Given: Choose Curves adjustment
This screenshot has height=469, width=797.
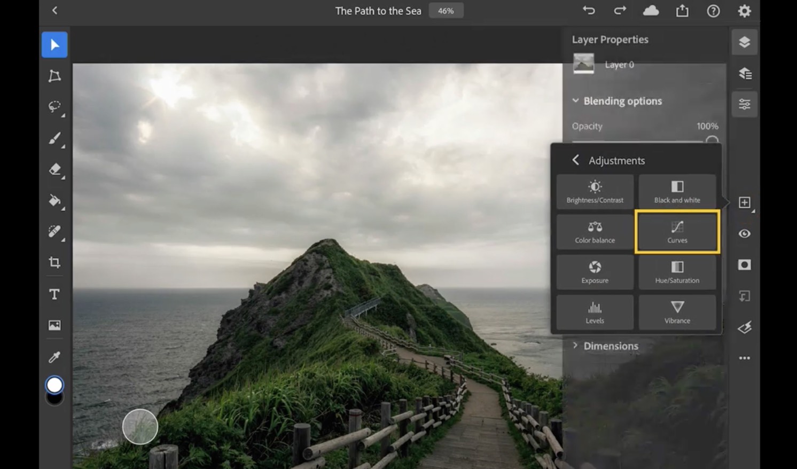Looking at the screenshot, I should pyautogui.click(x=677, y=232).
